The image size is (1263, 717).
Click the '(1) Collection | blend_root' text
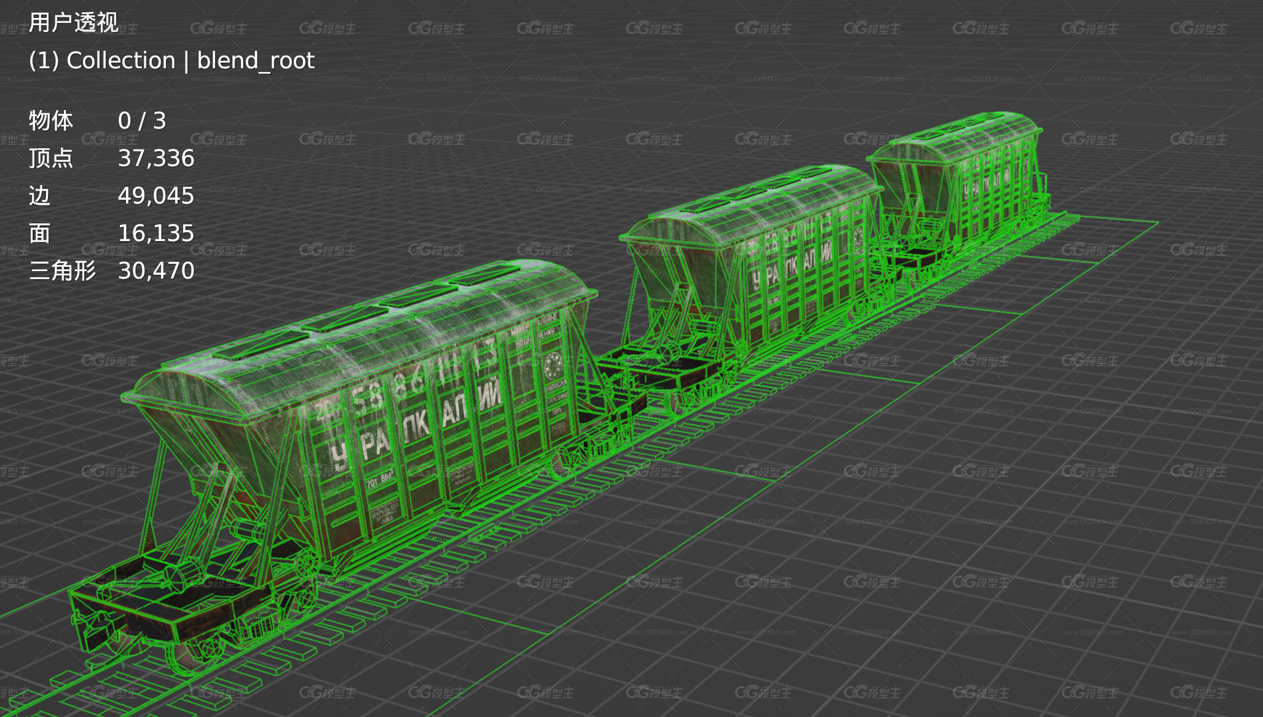(171, 60)
